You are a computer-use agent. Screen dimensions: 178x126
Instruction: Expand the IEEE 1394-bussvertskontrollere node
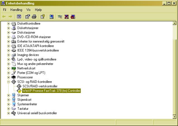pyautogui.click(x=8, y=50)
